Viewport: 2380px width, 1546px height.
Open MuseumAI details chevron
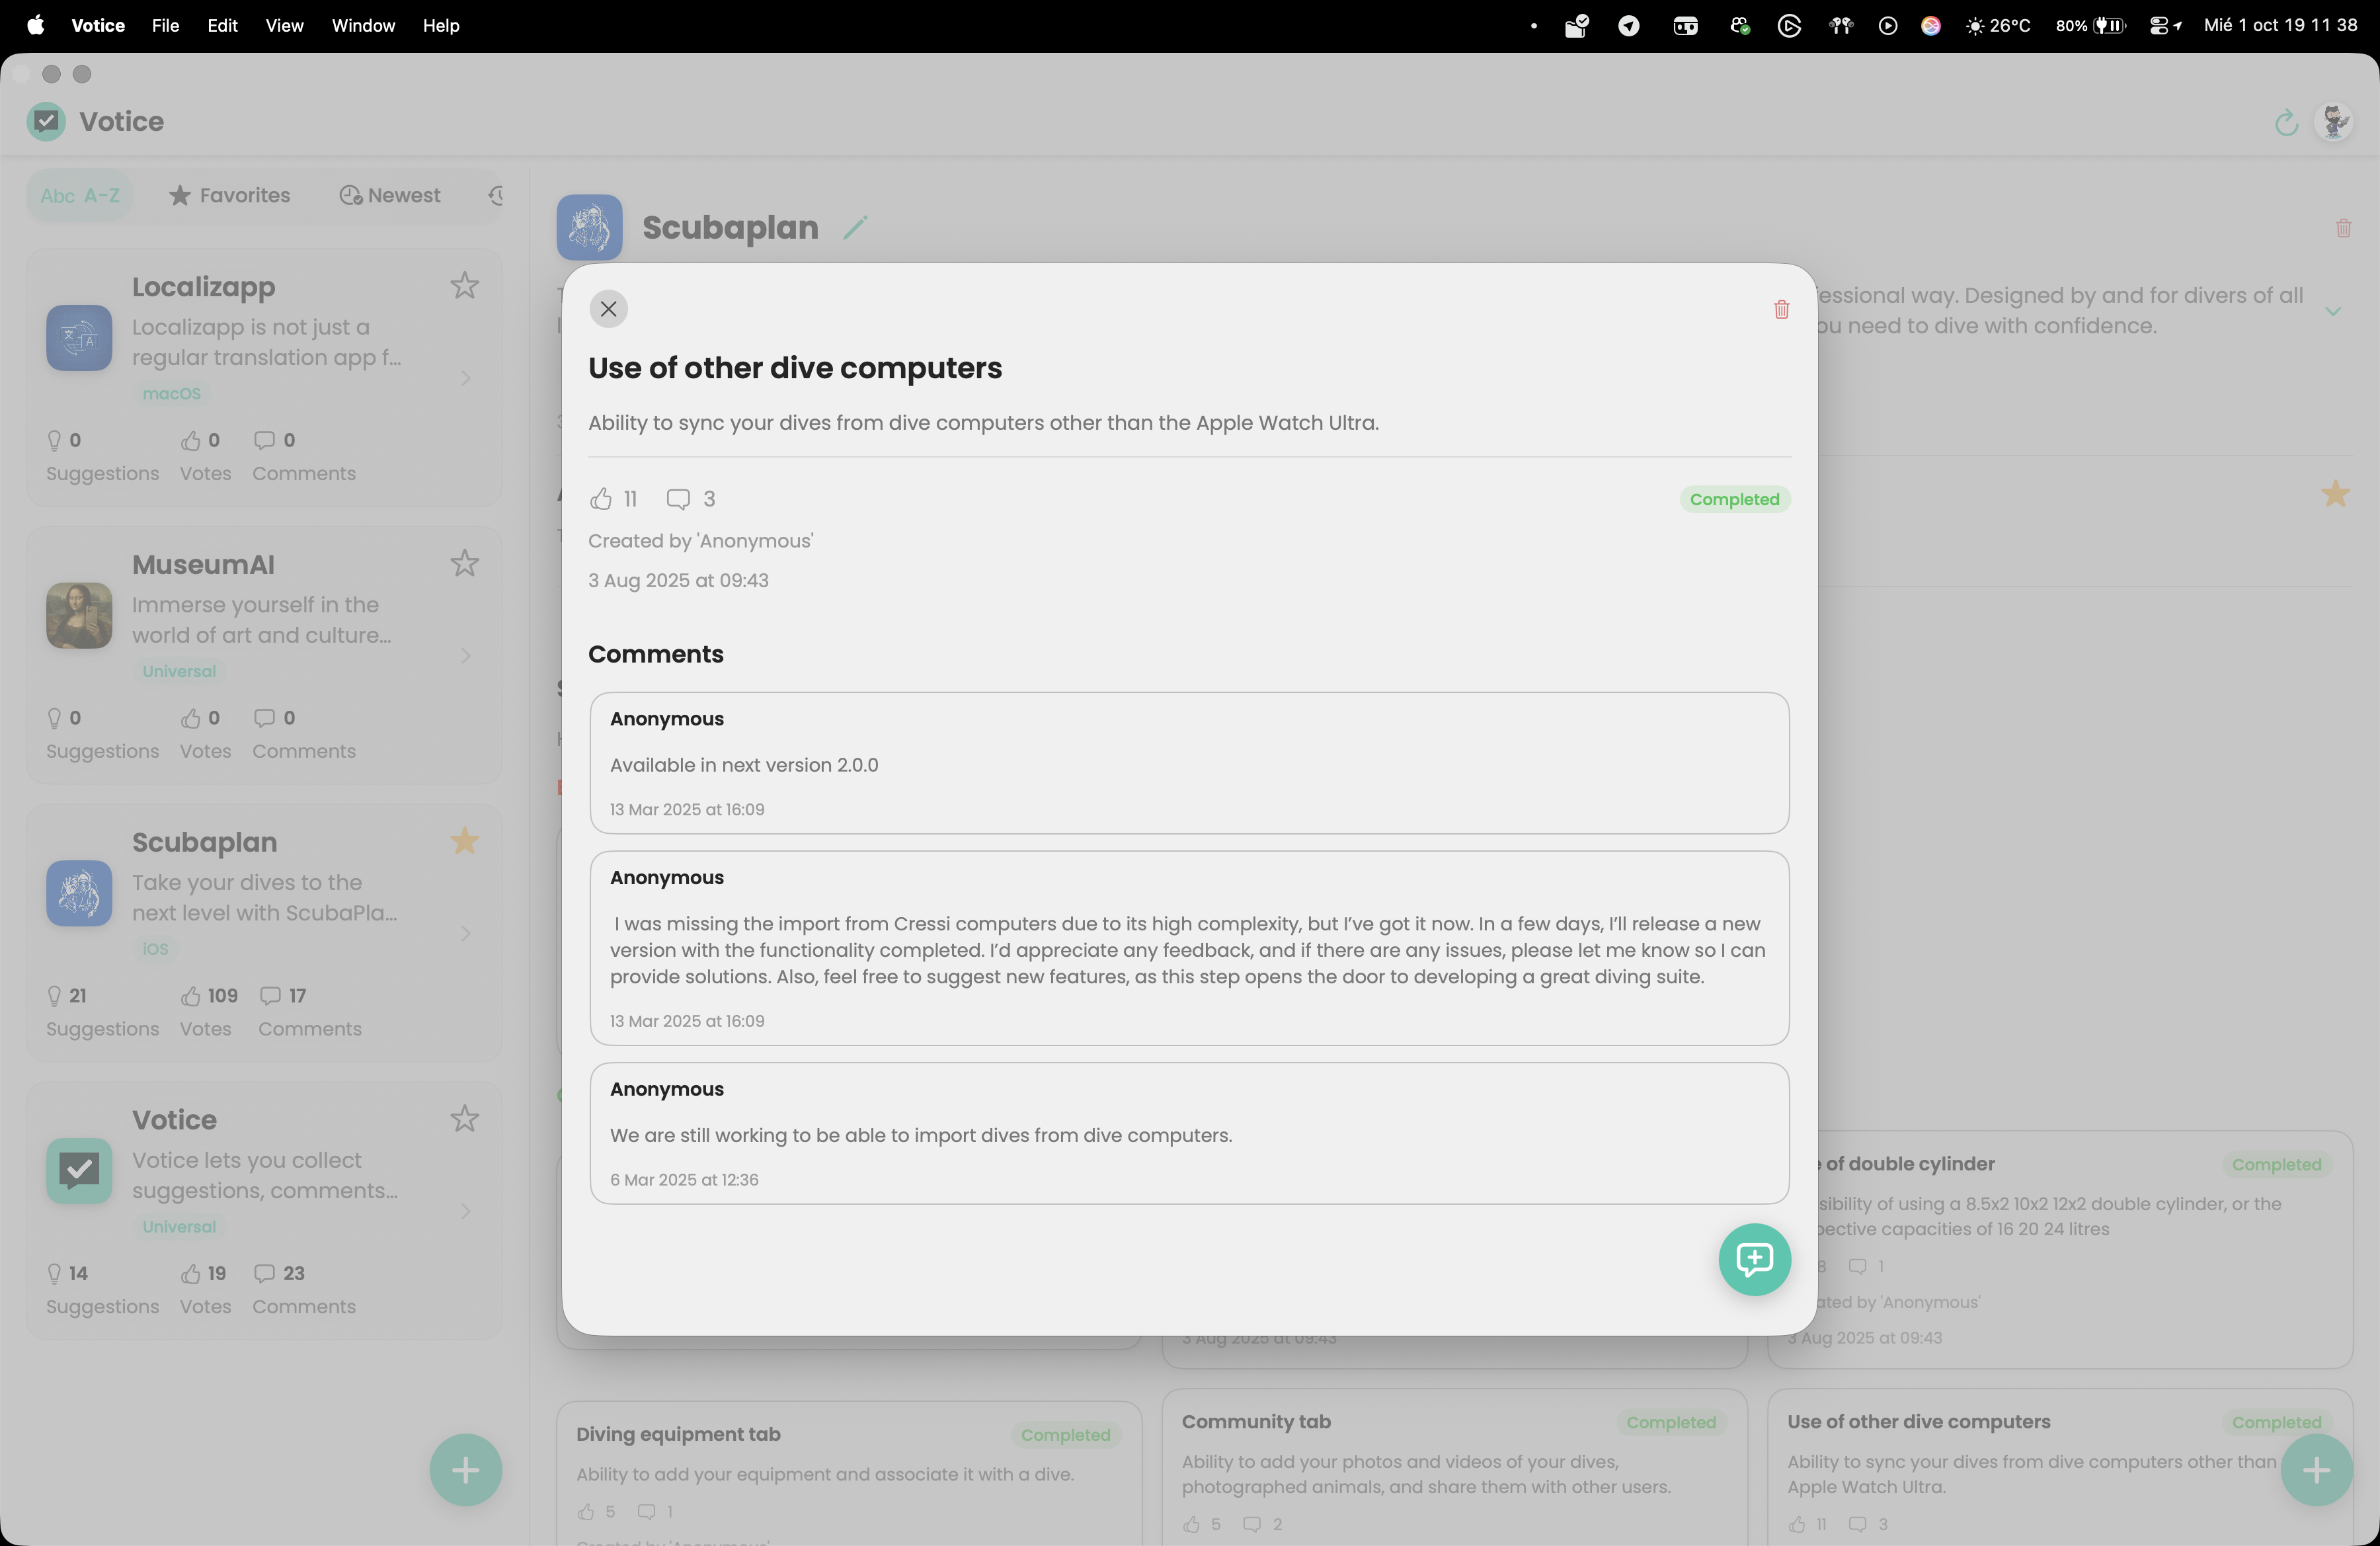pos(466,656)
